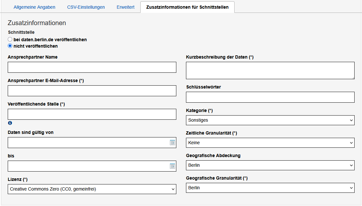Open the 'Kategorie' dropdown showing Sonstiges
This screenshot has width=362, height=206.
click(x=270, y=120)
